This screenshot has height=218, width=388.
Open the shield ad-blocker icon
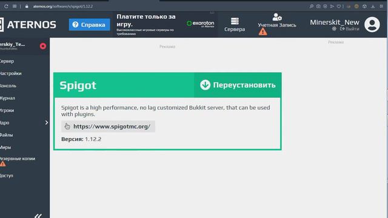click(325, 7)
